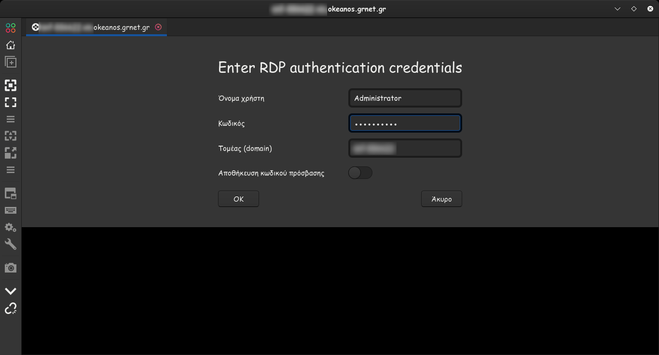Disconnect the session with the broken-link icon
Image resolution: width=659 pixels, height=355 pixels.
click(11, 308)
